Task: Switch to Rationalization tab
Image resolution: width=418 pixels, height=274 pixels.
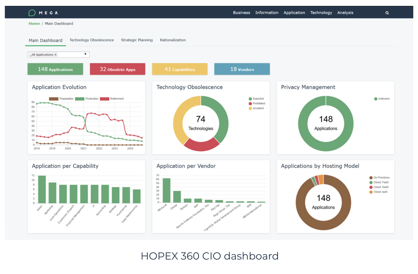Action: (173, 40)
